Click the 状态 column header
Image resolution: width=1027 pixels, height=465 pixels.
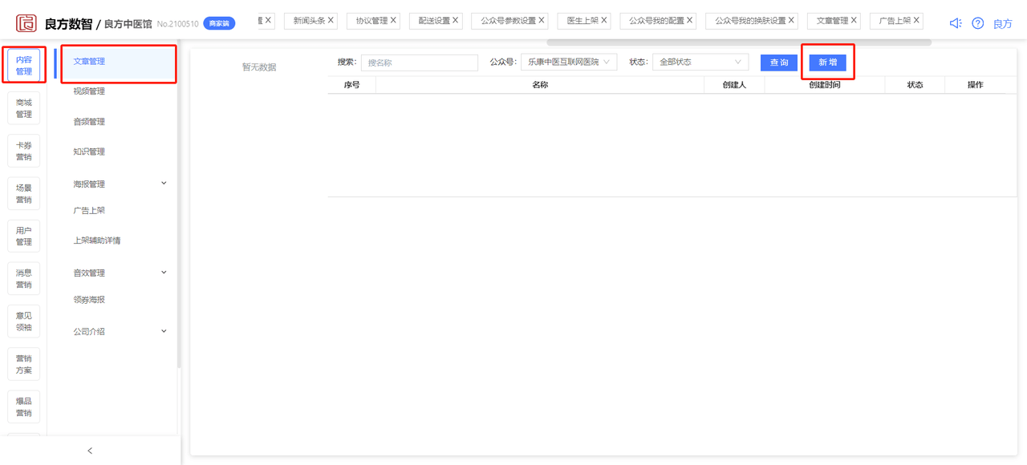point(915,85)
